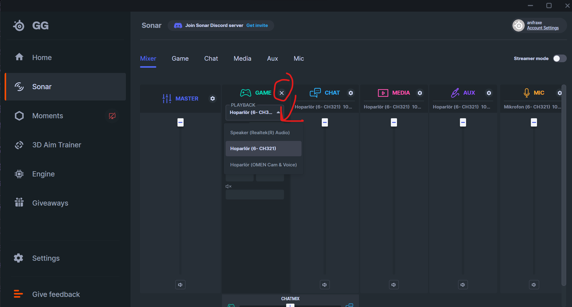Open the Giveaways page
Screen dimensions: 572x307
(65, 203)
